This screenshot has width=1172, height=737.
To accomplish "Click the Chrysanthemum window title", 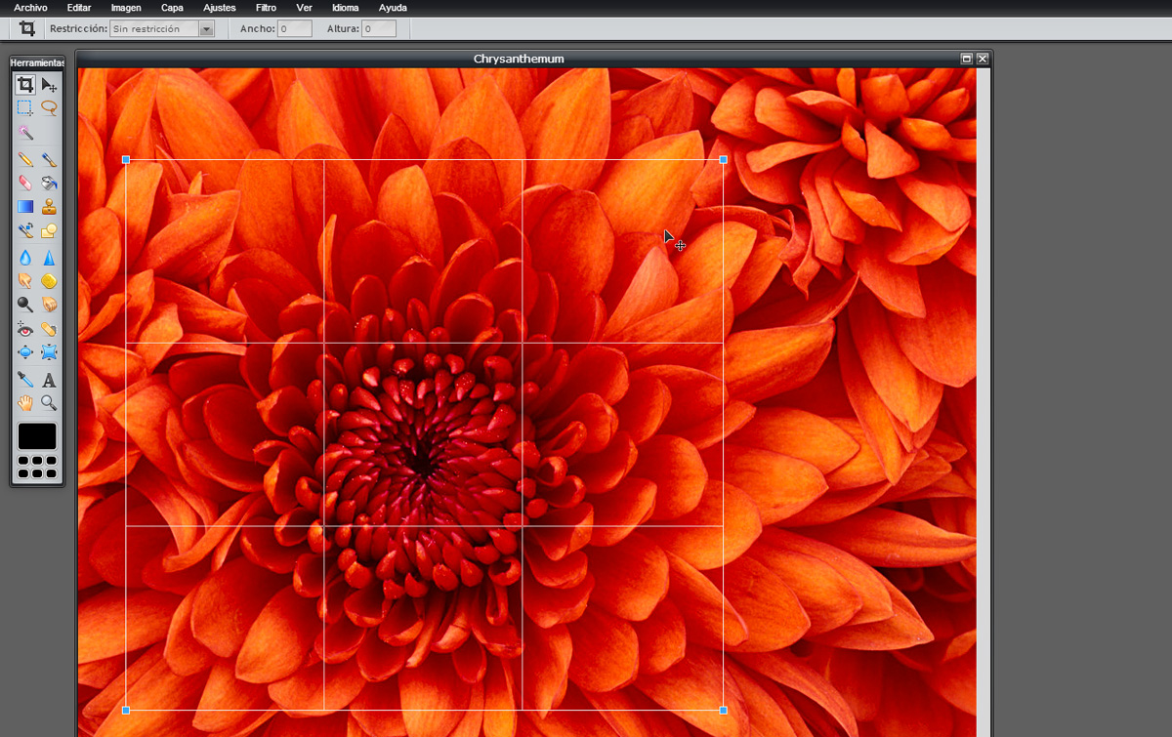I will pos(519,59).
